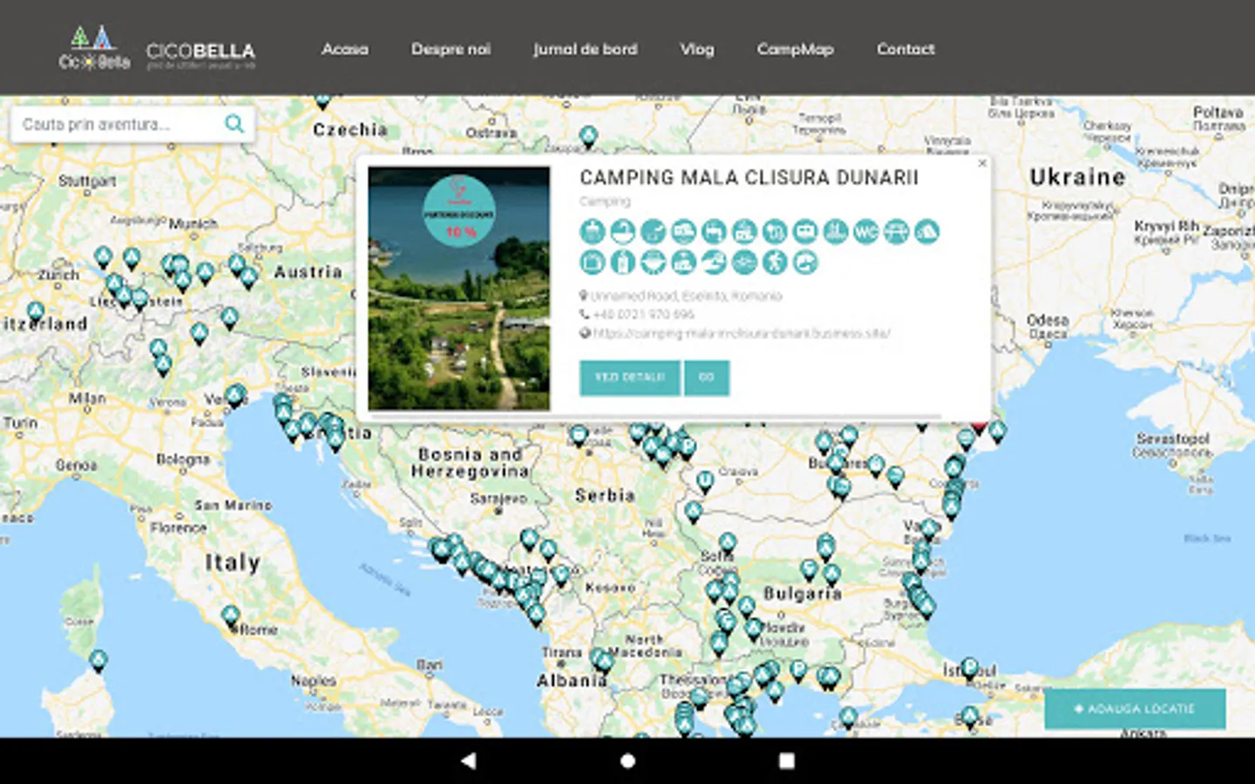The image size is (1255, 784).
Task: Switch to the CampMap page
Action: point(795,49)
